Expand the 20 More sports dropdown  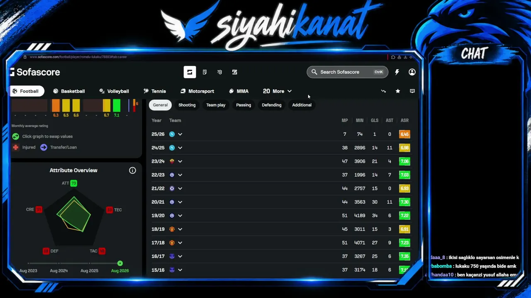[x=277, y=91]
